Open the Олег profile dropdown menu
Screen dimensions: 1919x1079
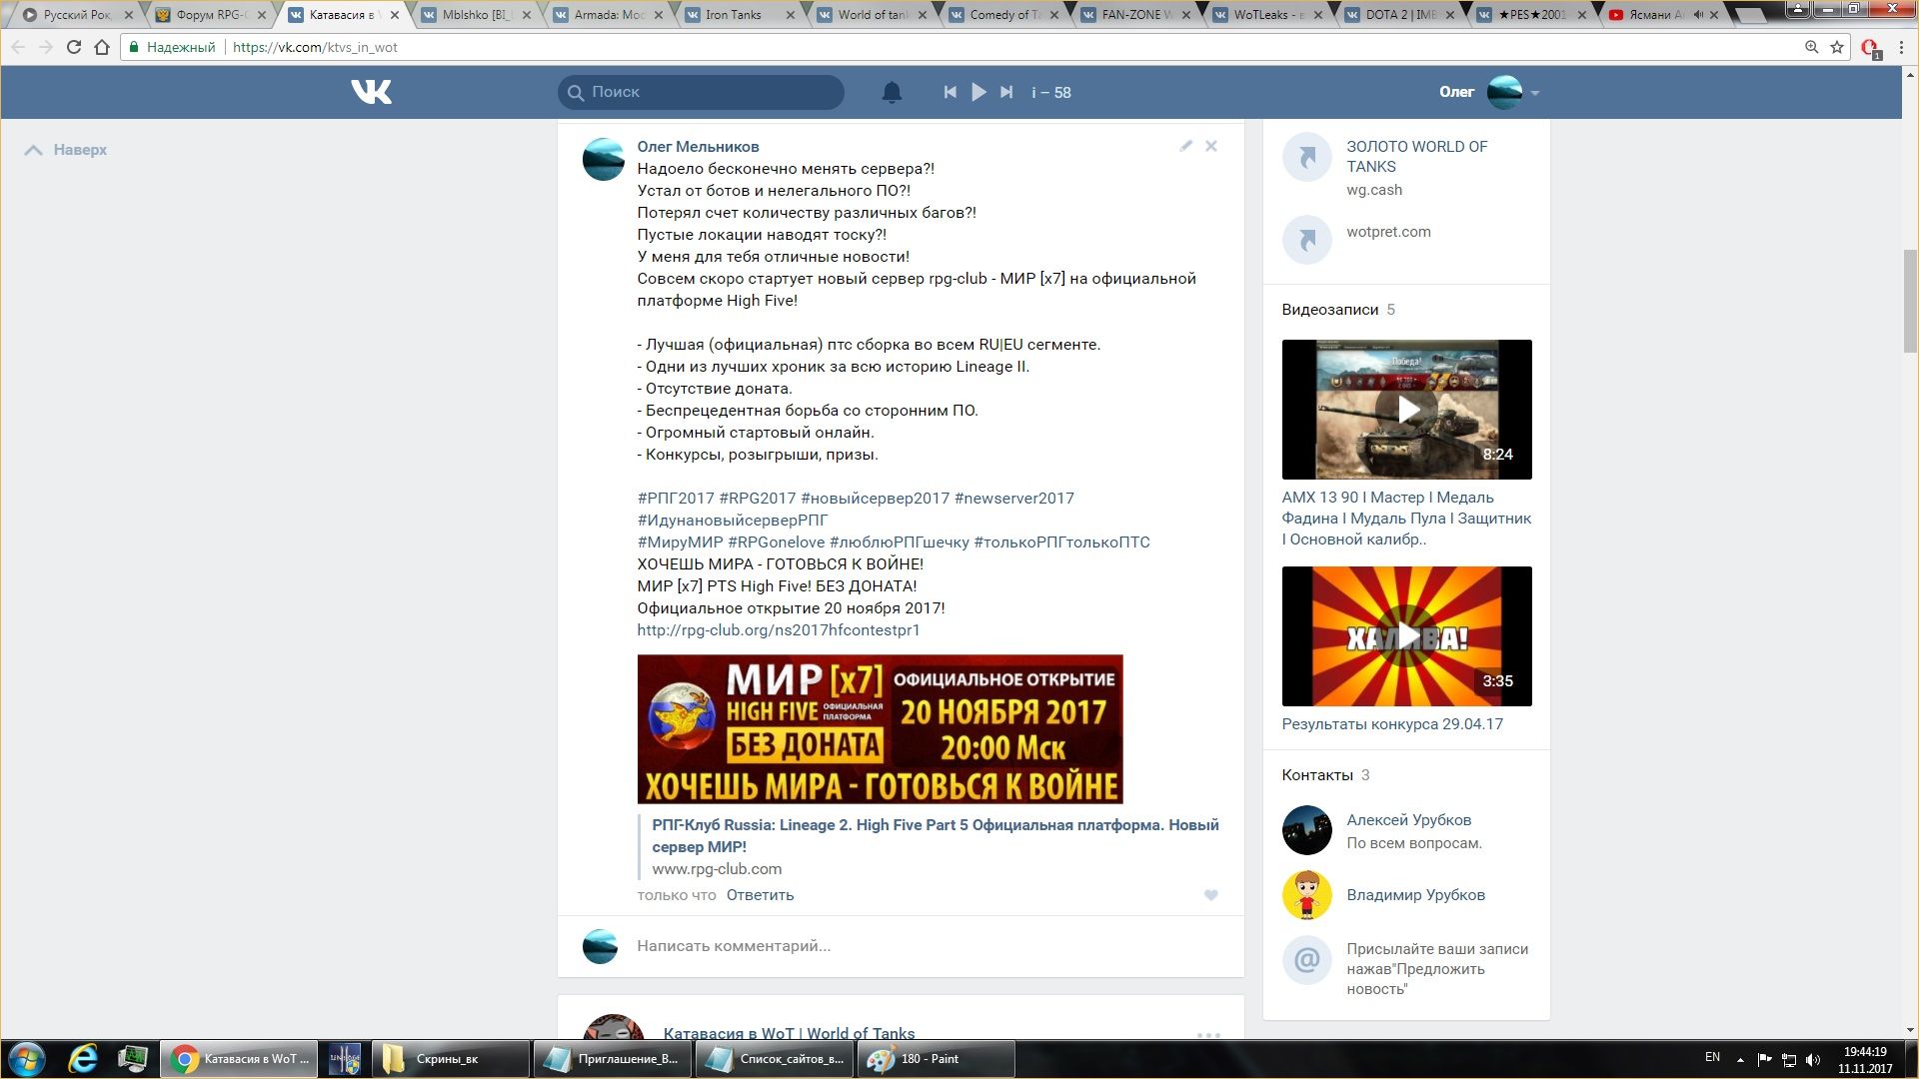(1489, 92)
